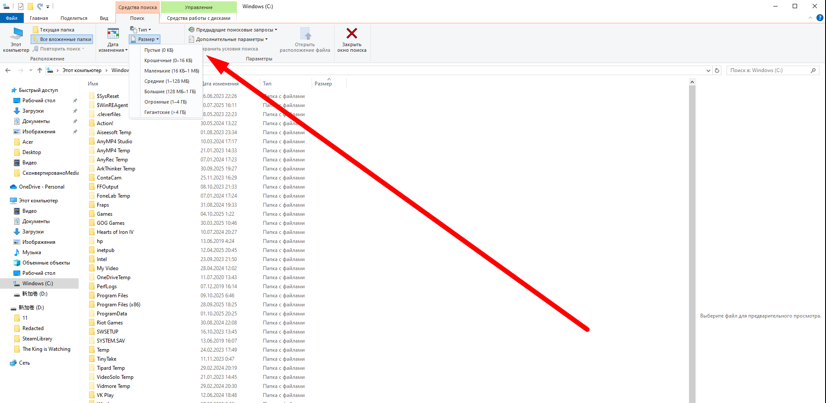Open Quick access (Быстрый доступ) star
Viewport: 826px width, 403px height.
pos(14,90)
